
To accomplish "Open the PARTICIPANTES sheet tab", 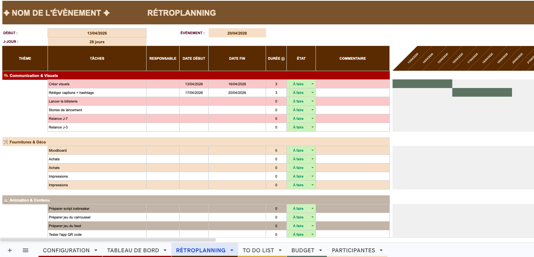I will click(353, 250).
